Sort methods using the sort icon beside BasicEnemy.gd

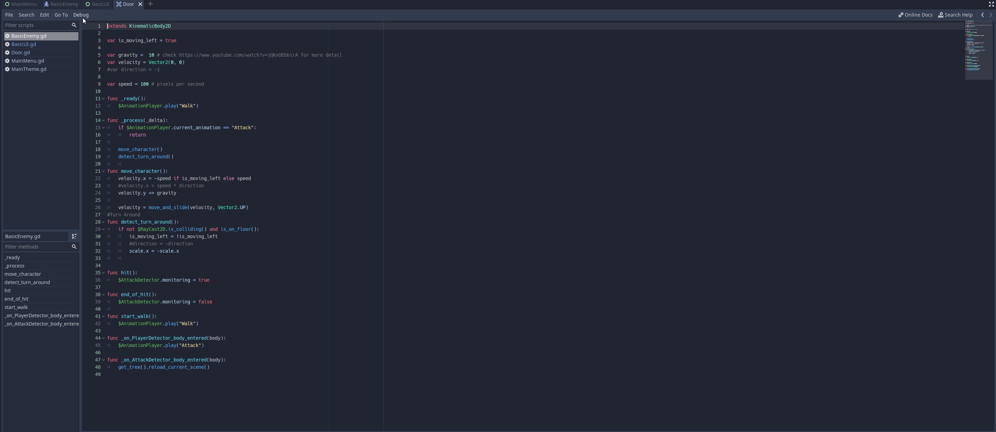click(x=75, y=236)
